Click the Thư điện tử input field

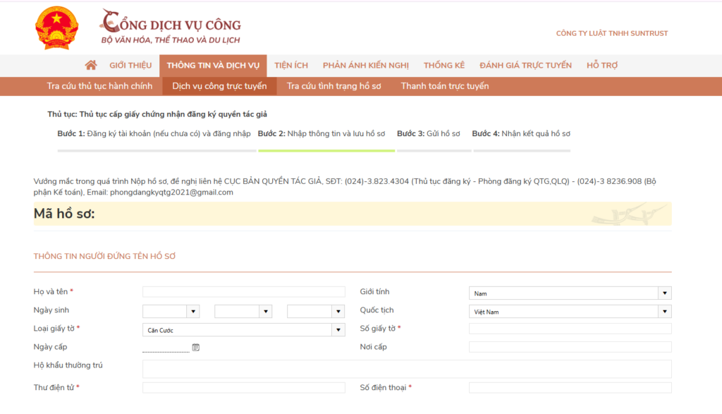tap(243, 388)
